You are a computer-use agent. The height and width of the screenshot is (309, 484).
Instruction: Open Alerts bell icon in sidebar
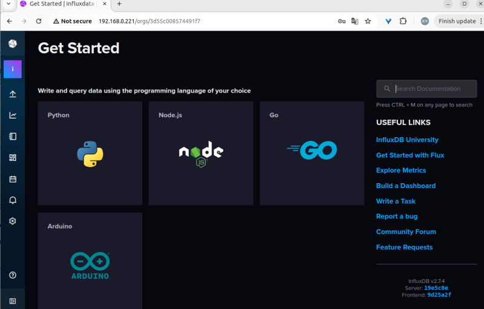pyautogui.click(x=13, y=200)
